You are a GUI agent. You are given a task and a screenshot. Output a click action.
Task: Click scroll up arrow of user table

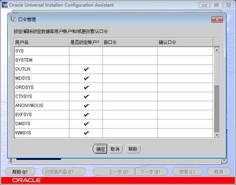217,50
